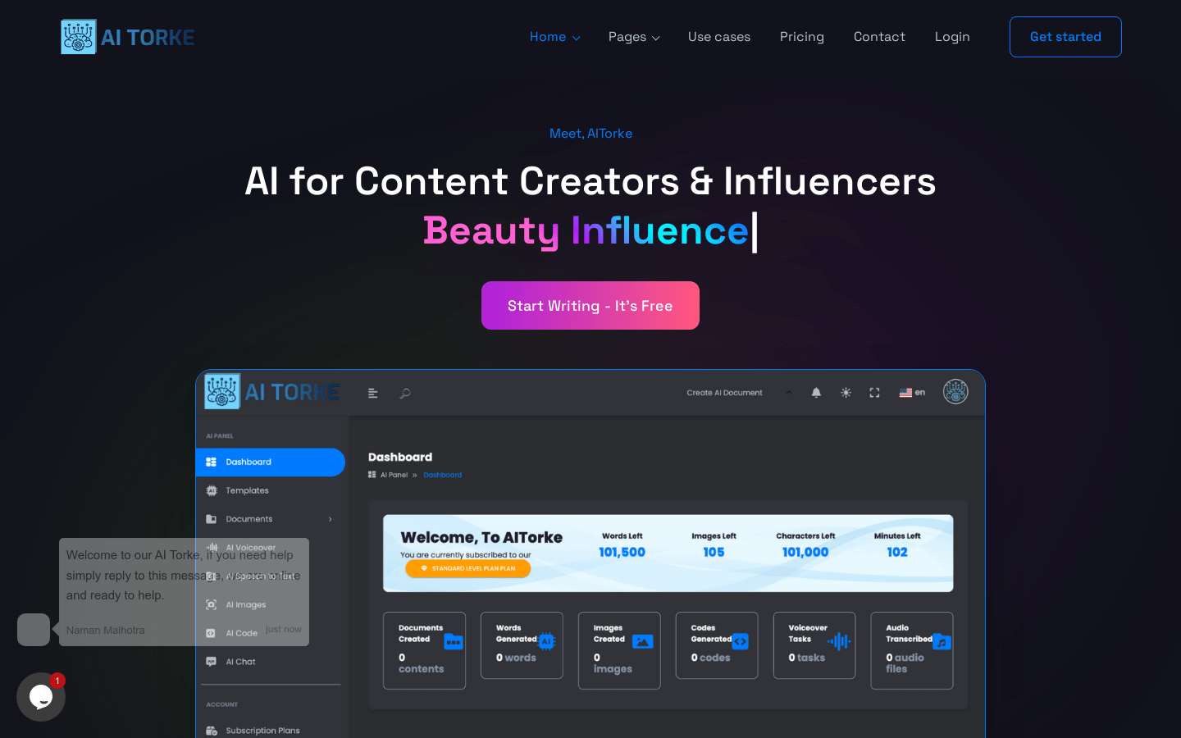This screenshot has width=1181, height=738.
Task: Click the Characters Left value 101,000
Action: [805, 553]
